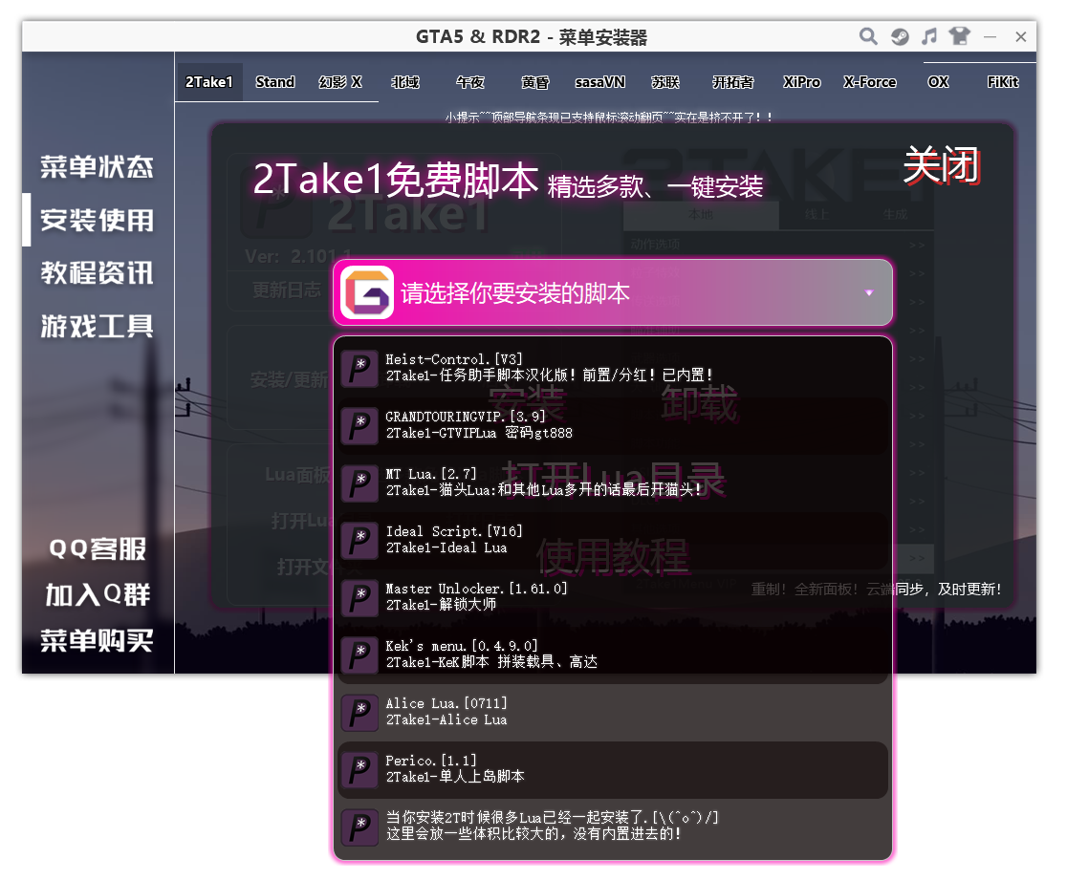Image resolution: width=1067 pixels, height=880 pixels.
Task: Click the Alice Lua script icon
Action: click(360, 712)
